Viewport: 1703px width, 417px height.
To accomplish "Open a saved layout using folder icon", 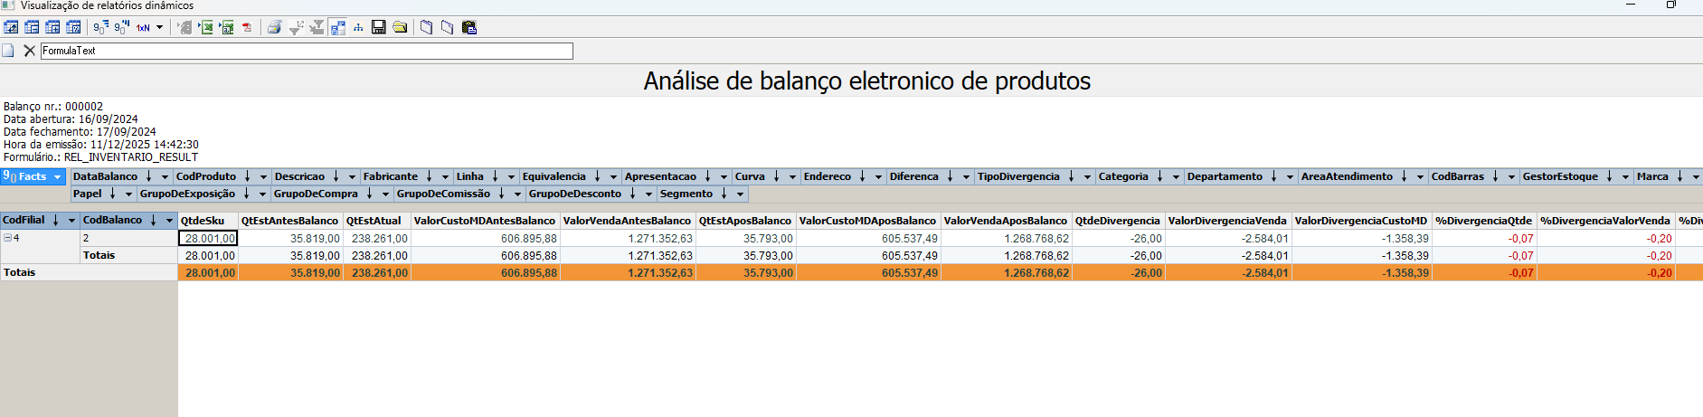I will click(x=400, y=27).
